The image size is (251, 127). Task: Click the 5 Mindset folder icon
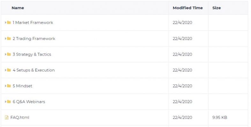pos(9,86)
